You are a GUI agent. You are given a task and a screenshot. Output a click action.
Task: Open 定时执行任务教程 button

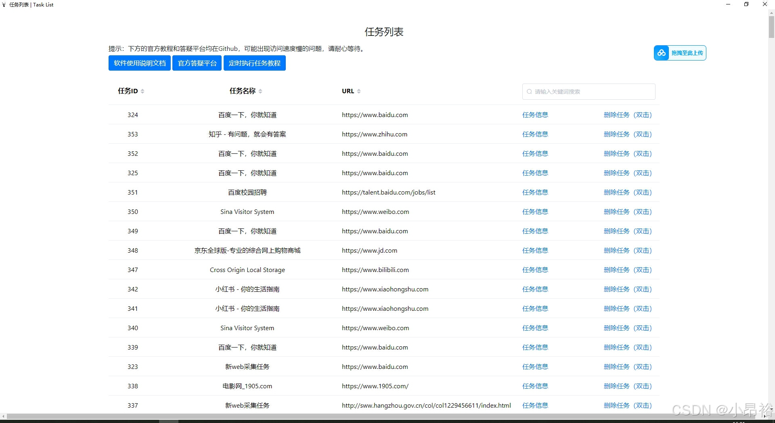point(255,63)
